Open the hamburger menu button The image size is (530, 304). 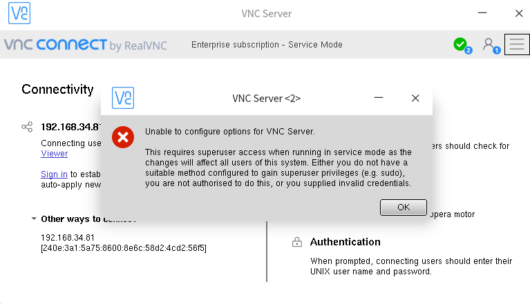coord(517,45)
